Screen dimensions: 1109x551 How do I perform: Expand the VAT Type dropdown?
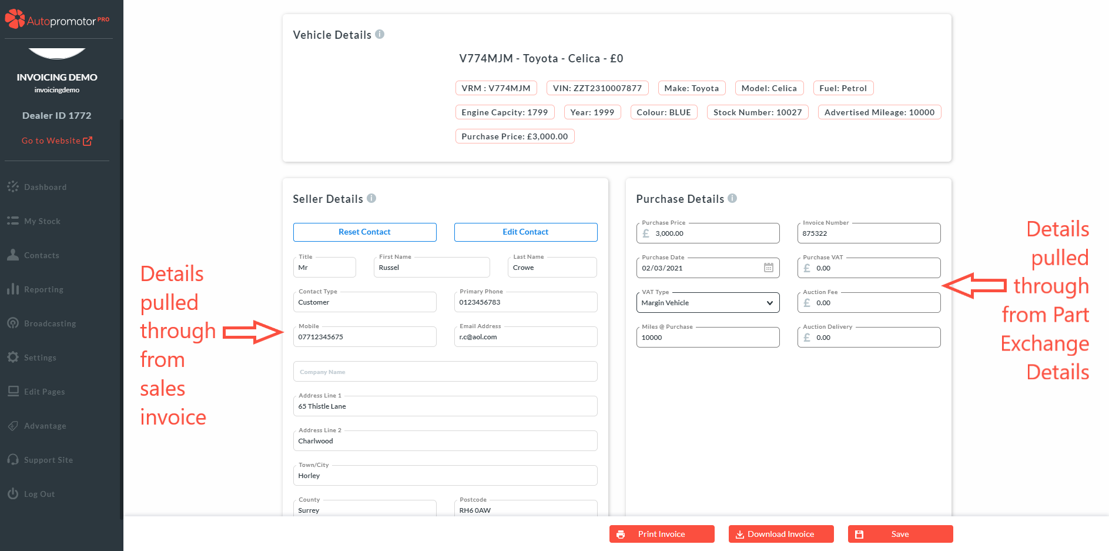point(708,303)
